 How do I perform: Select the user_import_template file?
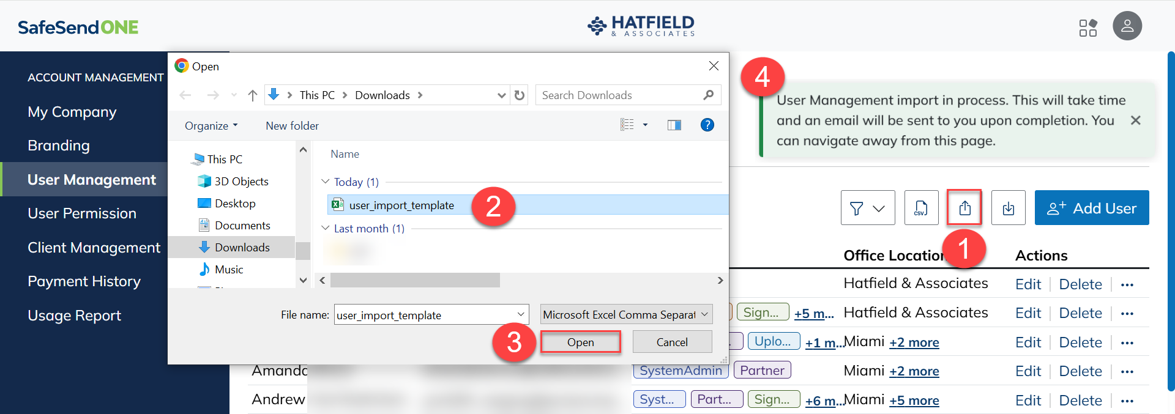[528, 205]
